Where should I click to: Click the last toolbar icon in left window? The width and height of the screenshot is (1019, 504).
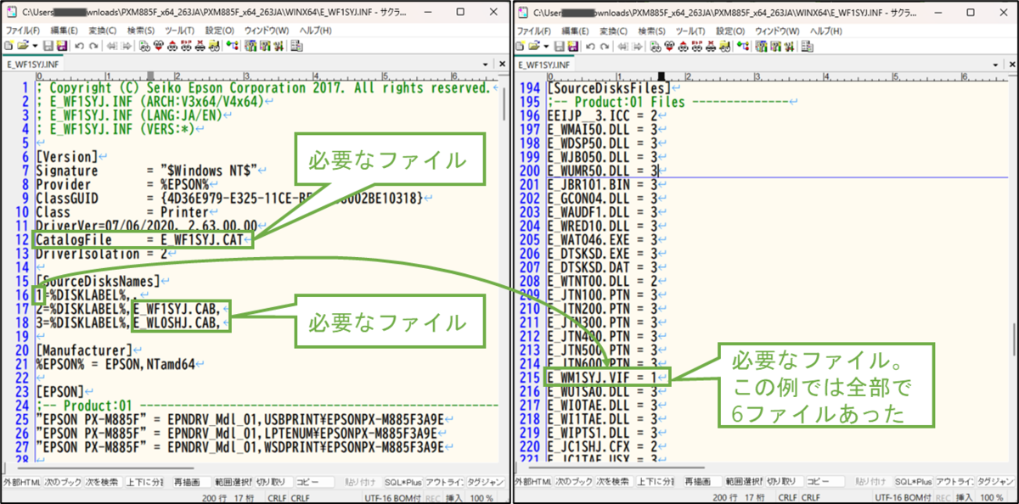pyautogui.click(x=296, y=45)
